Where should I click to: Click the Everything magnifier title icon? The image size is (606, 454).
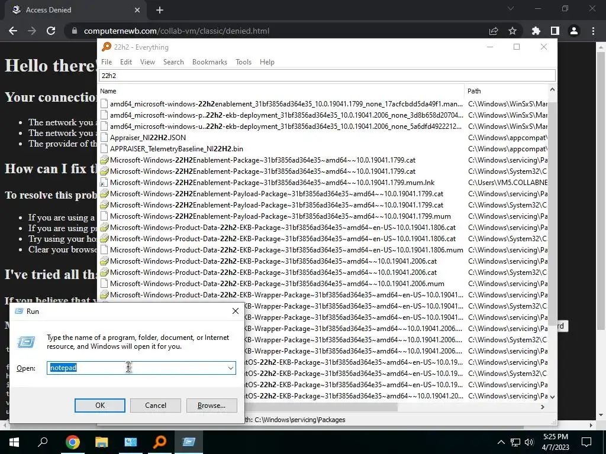point(106,47)
